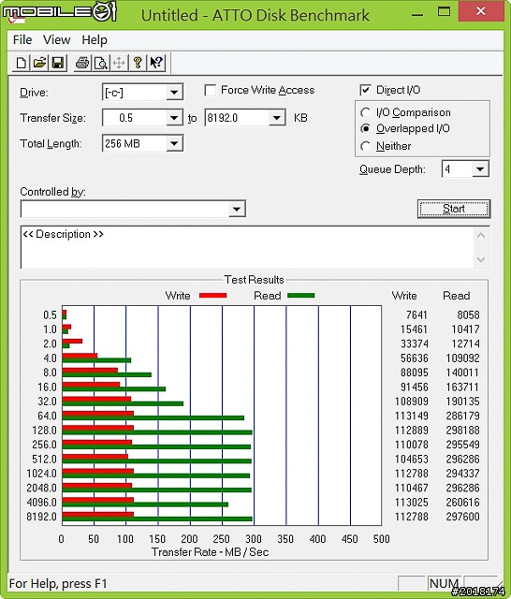Click the 8192.0 row green read bar
This screenshot has width=511, height=599.
coord(157,519)
